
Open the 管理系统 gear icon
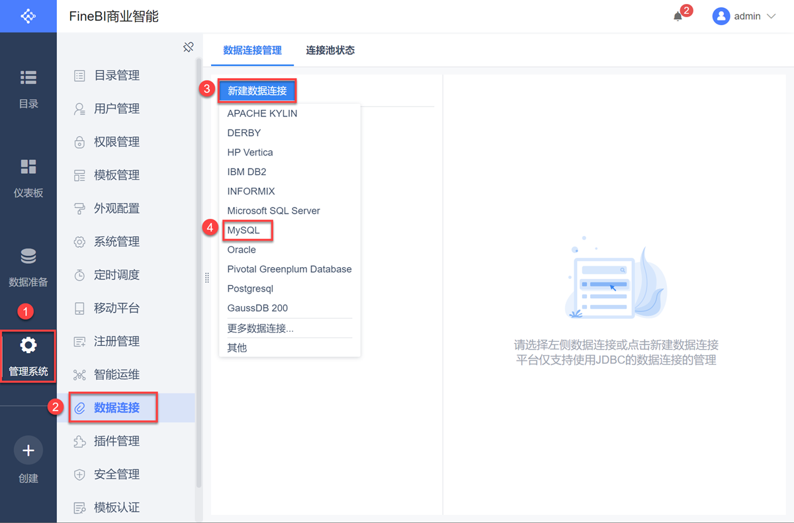(28, 345)
